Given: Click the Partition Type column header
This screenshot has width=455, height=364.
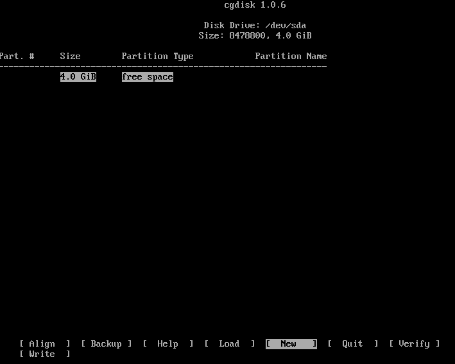Looking at the screenshot, I should 158,56.
